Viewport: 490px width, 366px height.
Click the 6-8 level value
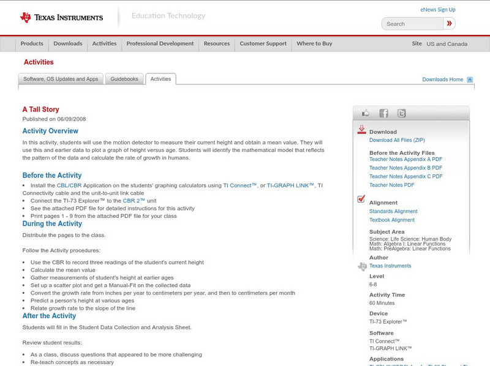(373, 285)
